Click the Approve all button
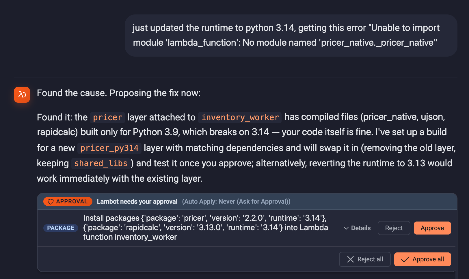The height and width of the screenshot is (279, 469). pyautogui.click(x=423, y=259)
